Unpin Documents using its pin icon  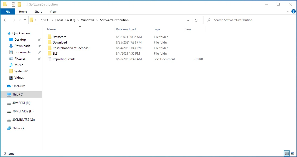coord(40,52)
